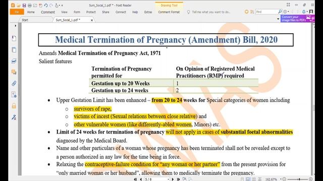Open the sidebar panel icon below the paperclip
The width and height of the screenshot is (323, 181).
(x=14, y=95)
